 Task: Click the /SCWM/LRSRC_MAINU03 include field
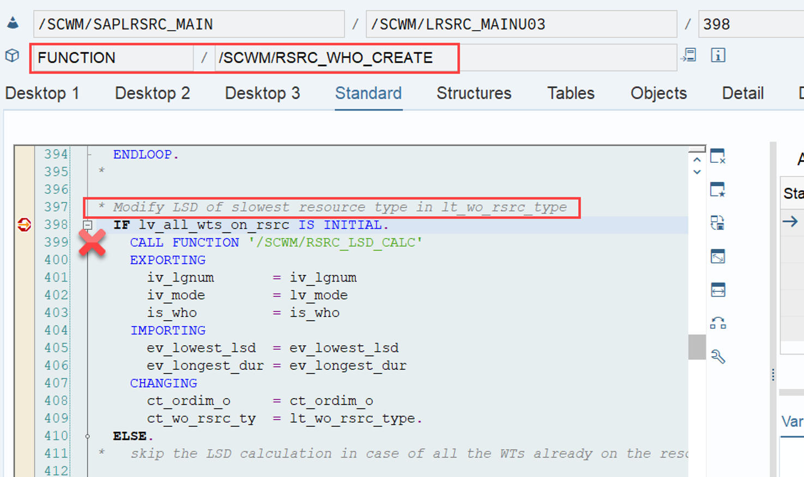tap(521, 24)
